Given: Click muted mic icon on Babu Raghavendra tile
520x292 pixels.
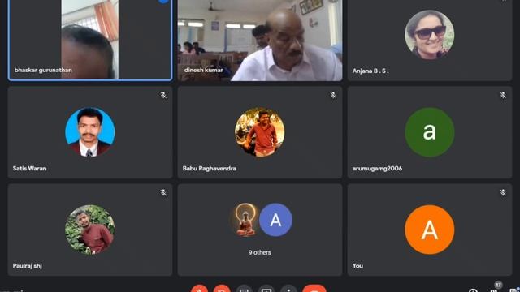Looking at the screenshot, I should 333,96.
